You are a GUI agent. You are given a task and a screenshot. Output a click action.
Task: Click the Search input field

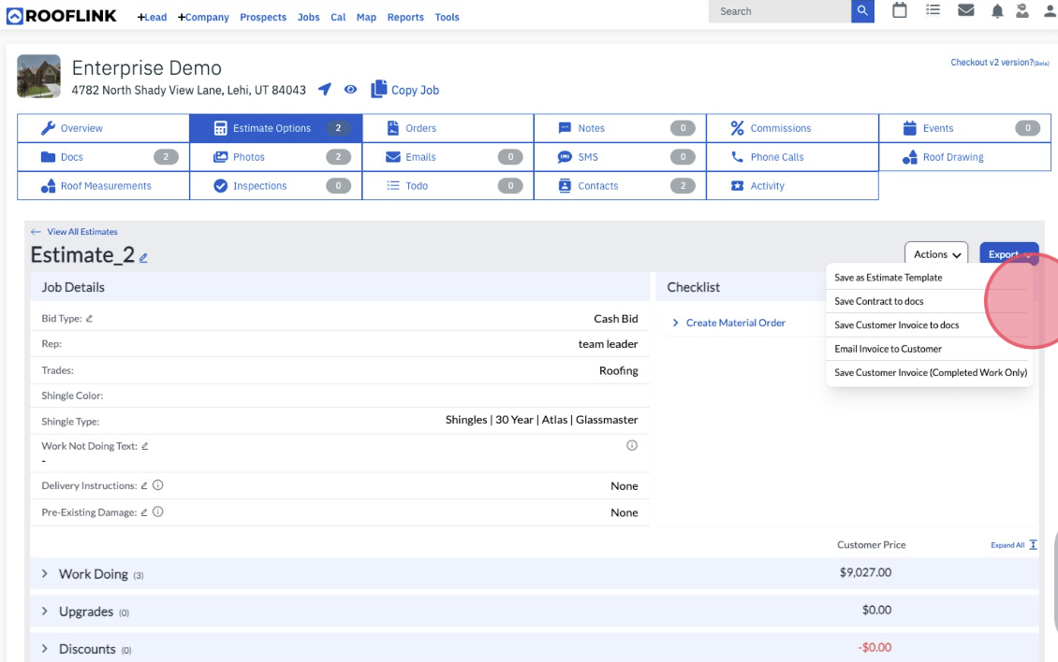[780, 11]
